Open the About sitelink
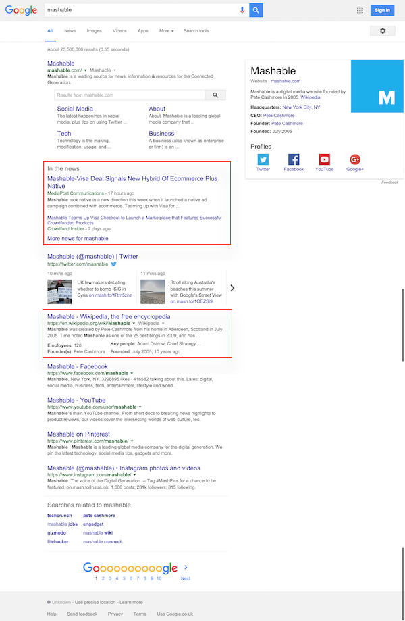Image resolution: width=405 pixels, height=621 pixels. pos(157,109)
